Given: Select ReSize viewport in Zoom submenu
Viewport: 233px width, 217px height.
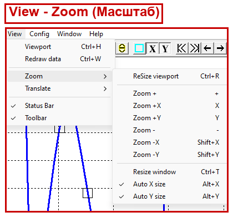Looking at the screenshot, I should 170,76.
